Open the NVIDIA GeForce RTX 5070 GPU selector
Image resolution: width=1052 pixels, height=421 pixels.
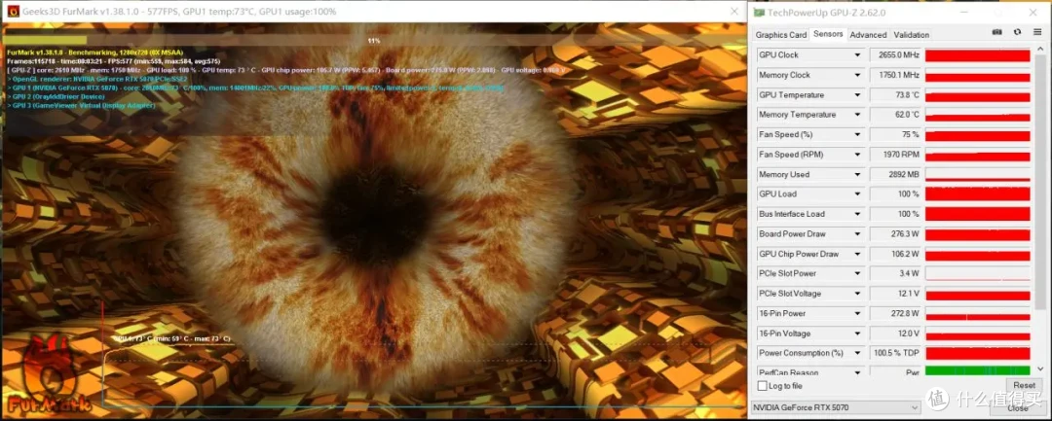tap(836, 407)
